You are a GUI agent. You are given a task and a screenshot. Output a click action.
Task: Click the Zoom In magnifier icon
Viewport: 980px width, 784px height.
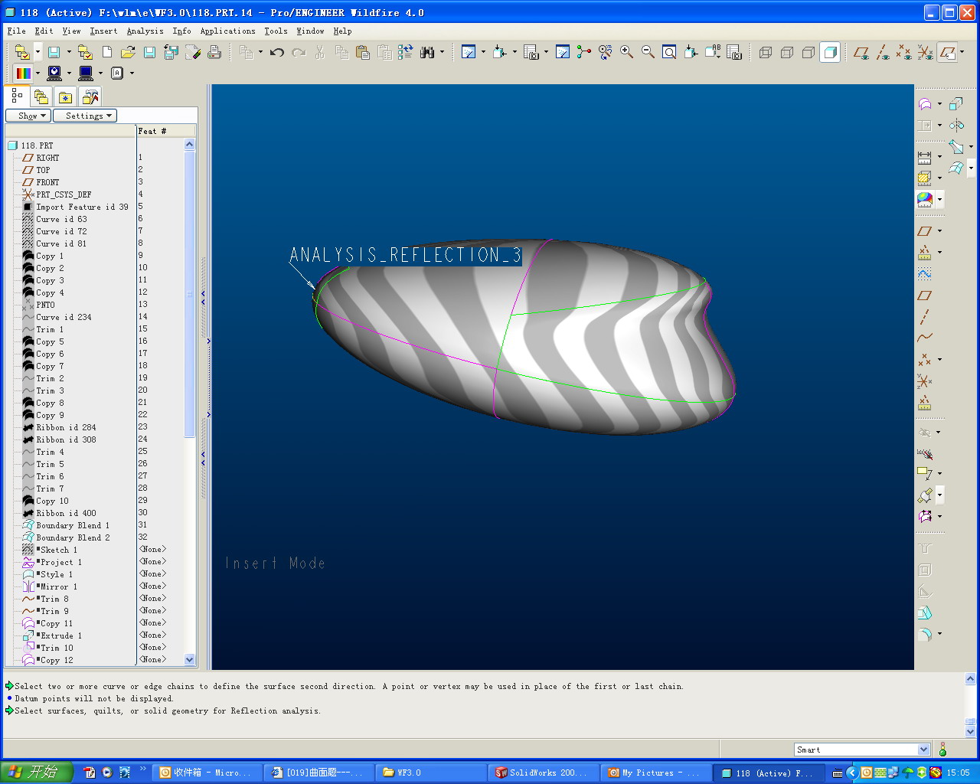pyautogui.click(x=626, y=52)
